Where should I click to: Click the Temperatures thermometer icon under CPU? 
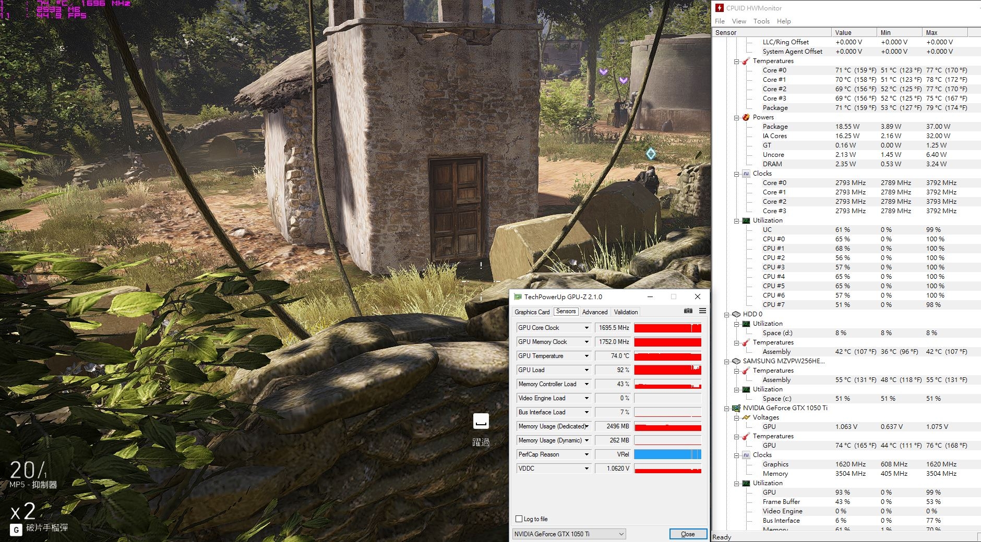(746, 61)
